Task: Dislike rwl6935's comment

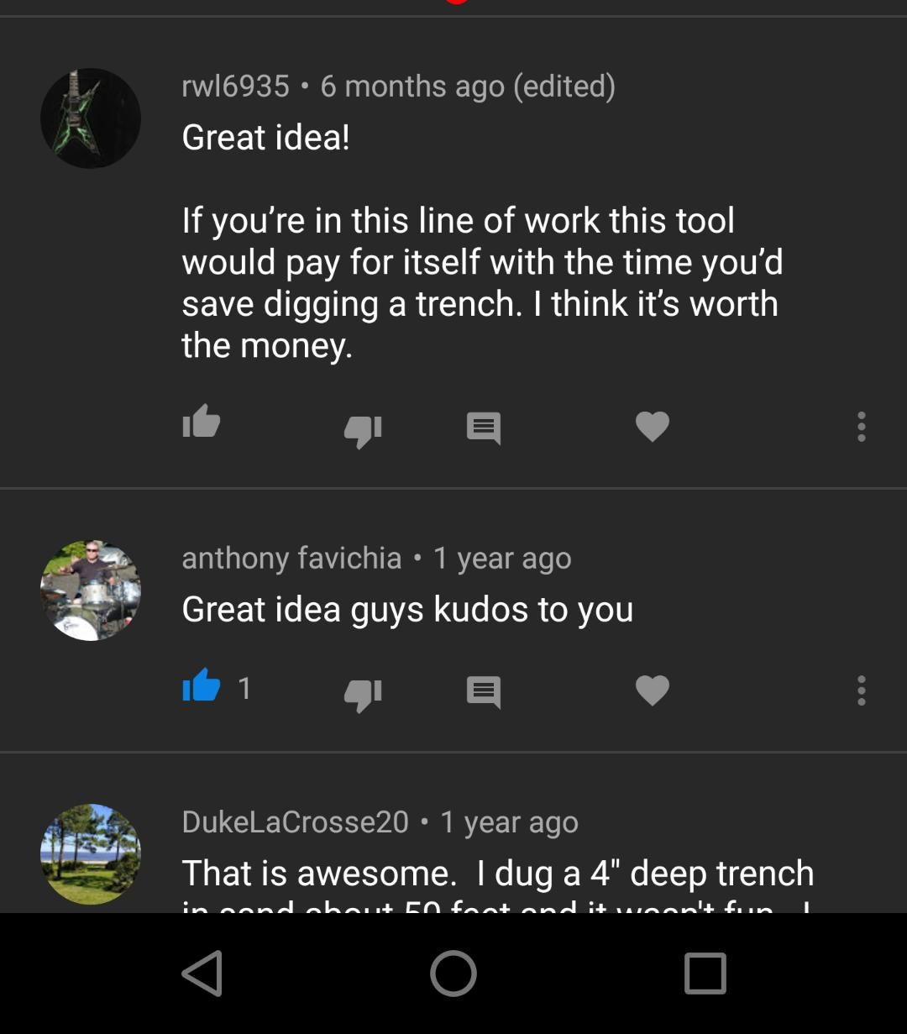Action: click(x=363, y=431)
